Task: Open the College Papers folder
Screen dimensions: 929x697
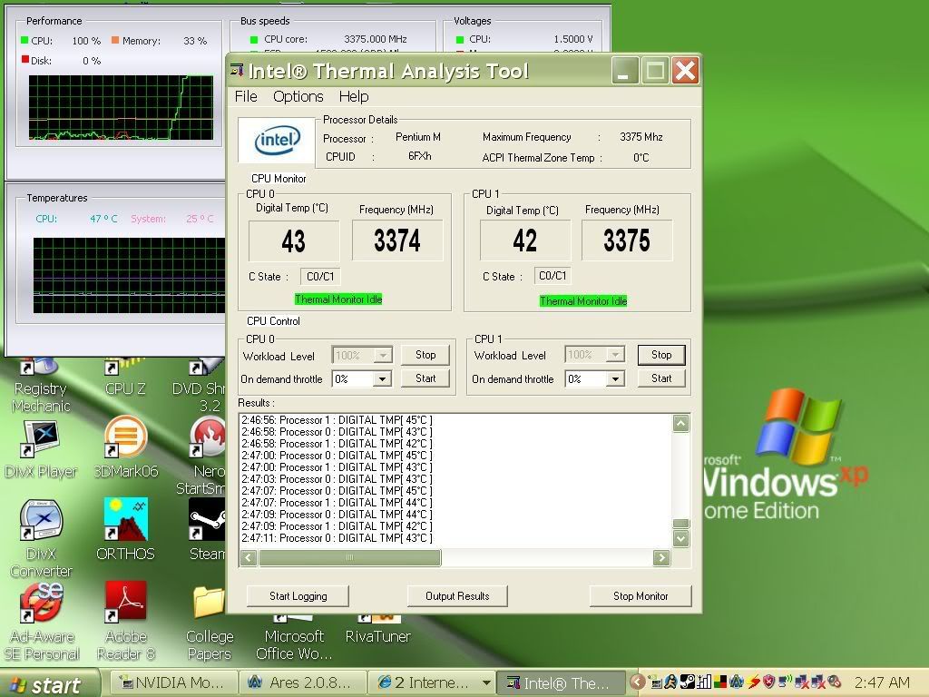Action: (210, 623)
